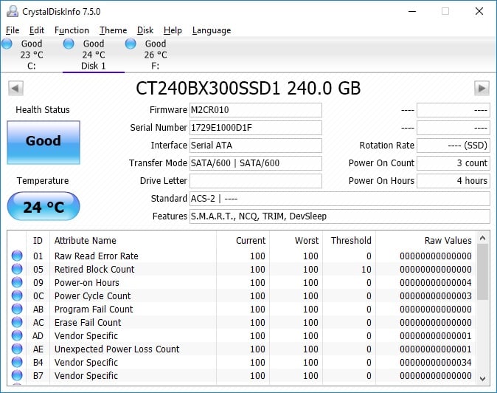Select the Retired Block Count row
Viewport: 497px width, 393px height.
pyautogui.click(x=242, y=269)
